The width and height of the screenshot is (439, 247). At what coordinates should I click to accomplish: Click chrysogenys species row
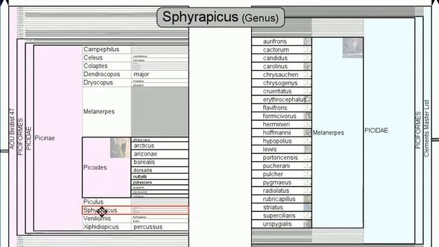[282, 83]
